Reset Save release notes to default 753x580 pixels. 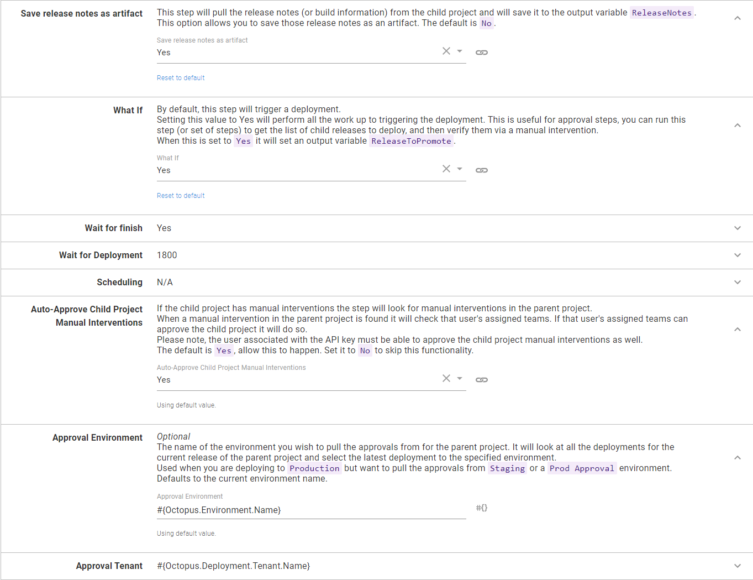coord(181,77)
